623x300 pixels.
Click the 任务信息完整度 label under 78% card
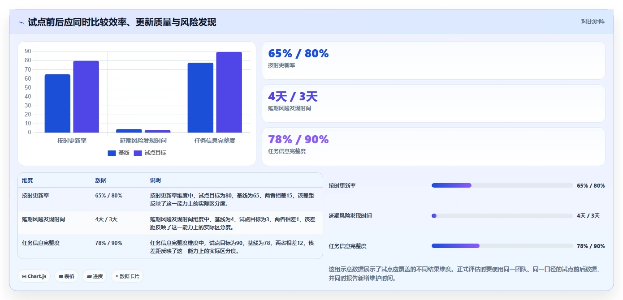coord(287,151)
